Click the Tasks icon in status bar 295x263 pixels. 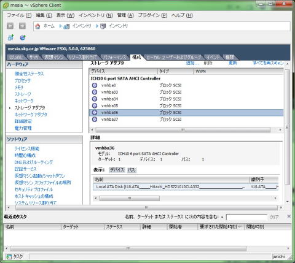[x=9, y=256]
